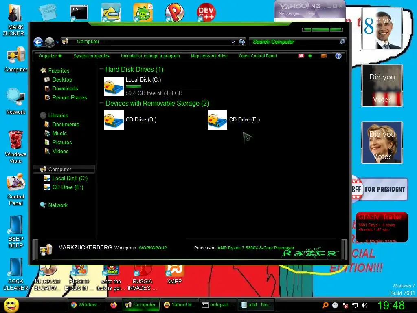Refresh the Computer folder view
The height and width of the screenshot is (313, 417).
pos(242,42)
